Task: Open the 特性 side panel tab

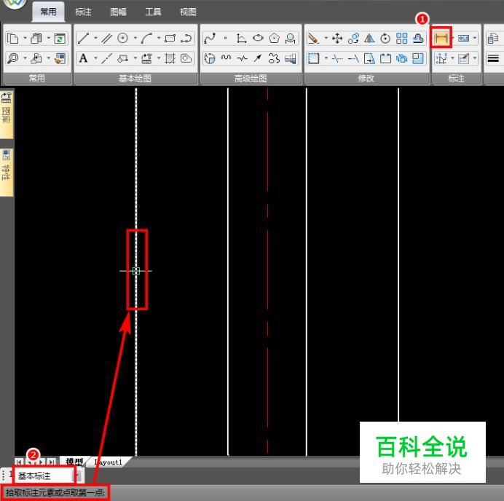Action: click(7, 171)
